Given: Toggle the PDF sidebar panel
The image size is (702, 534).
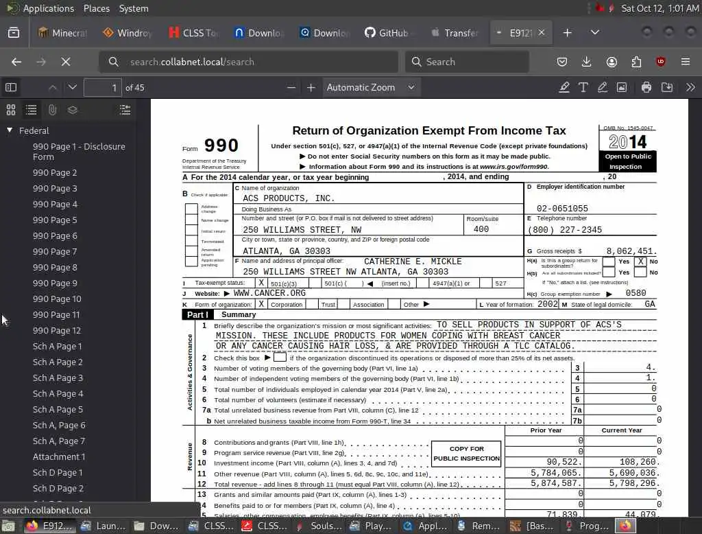Looking at the screenshot, I should click(11, 87).
